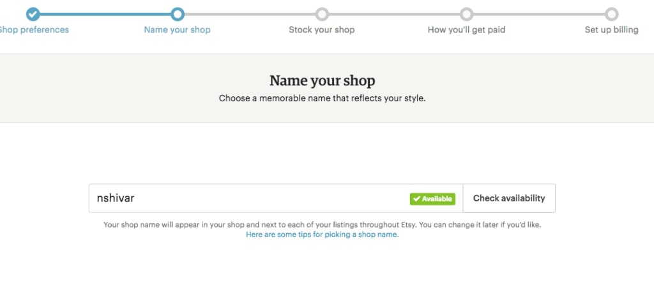Open the Set up billing step label

pyautogui.click(x=611, y=30)
